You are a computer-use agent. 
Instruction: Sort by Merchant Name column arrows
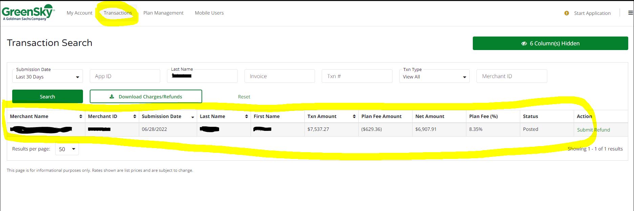tap(81, 116)
